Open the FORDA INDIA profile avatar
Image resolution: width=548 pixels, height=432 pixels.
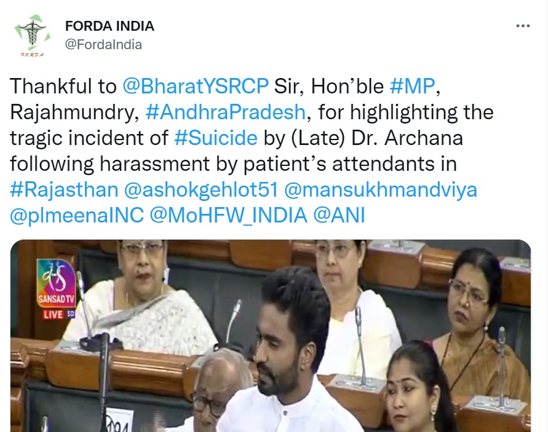(x=32, y=36)
